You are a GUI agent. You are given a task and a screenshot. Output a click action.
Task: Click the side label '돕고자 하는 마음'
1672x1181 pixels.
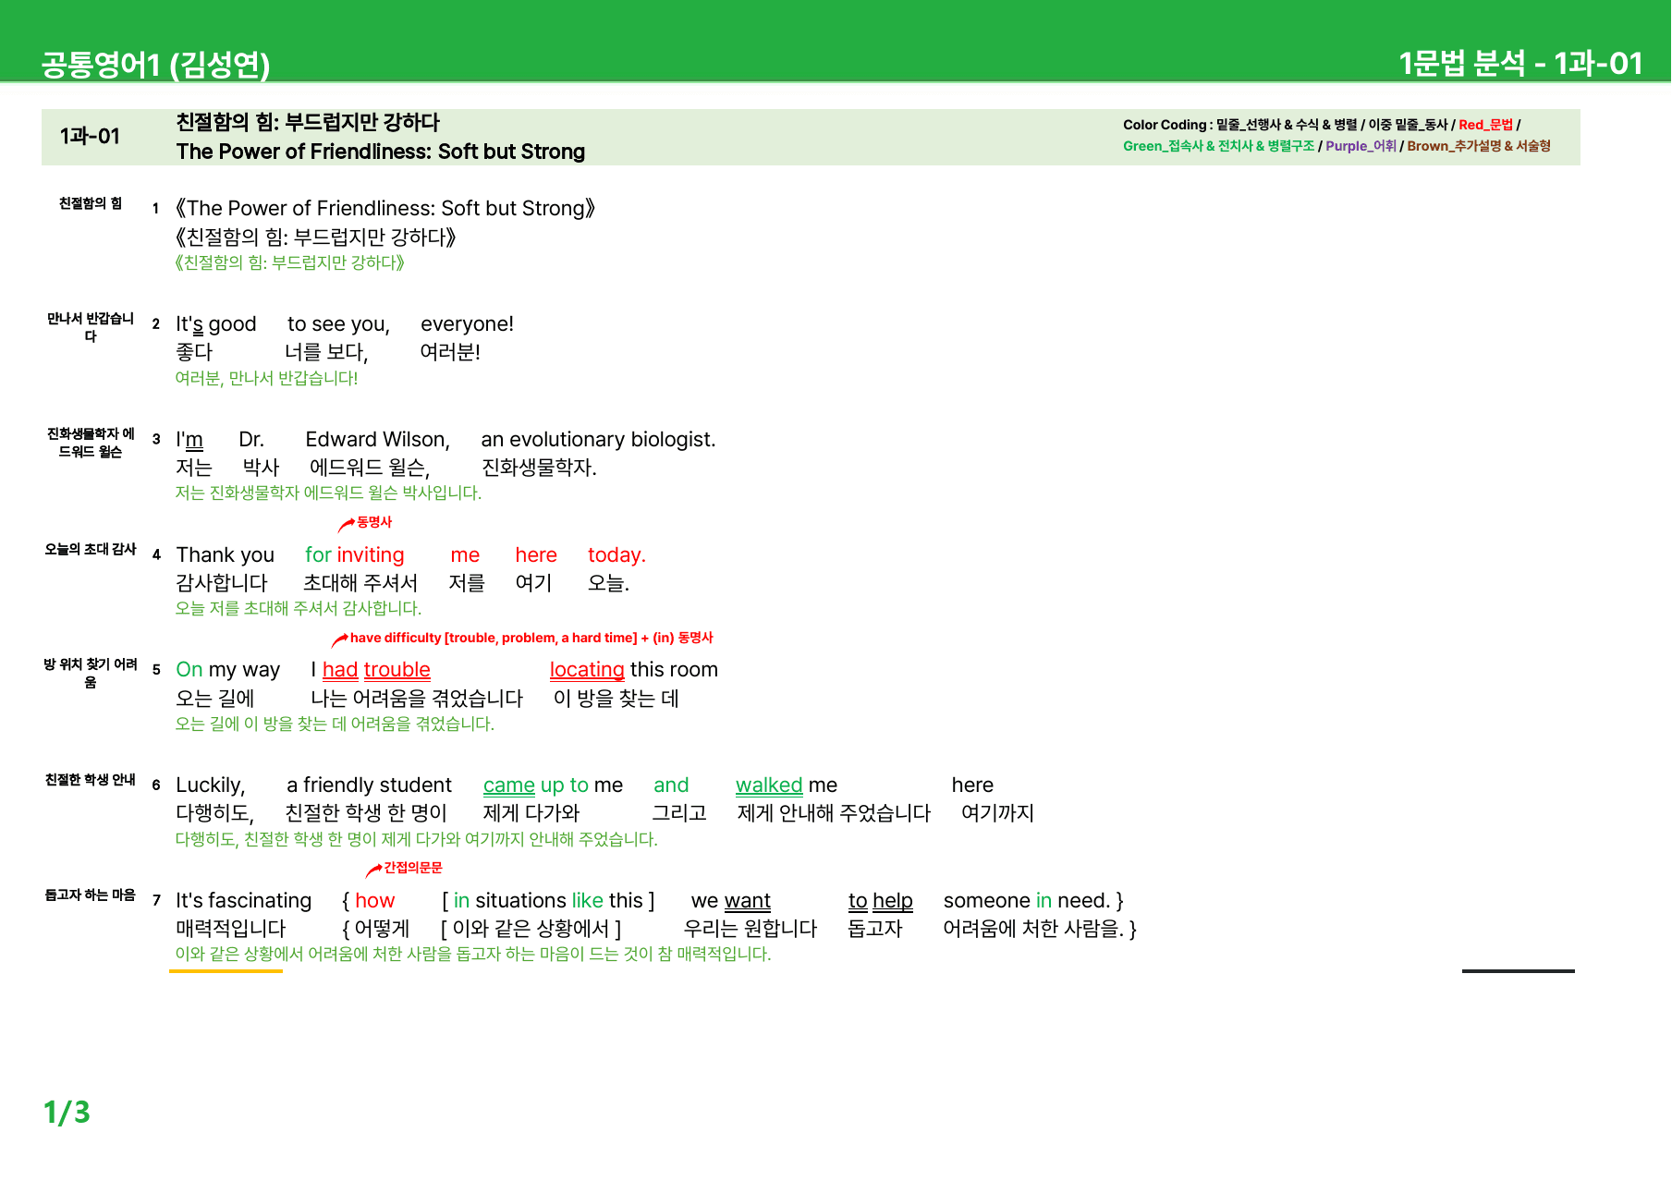tap(91, 895)
